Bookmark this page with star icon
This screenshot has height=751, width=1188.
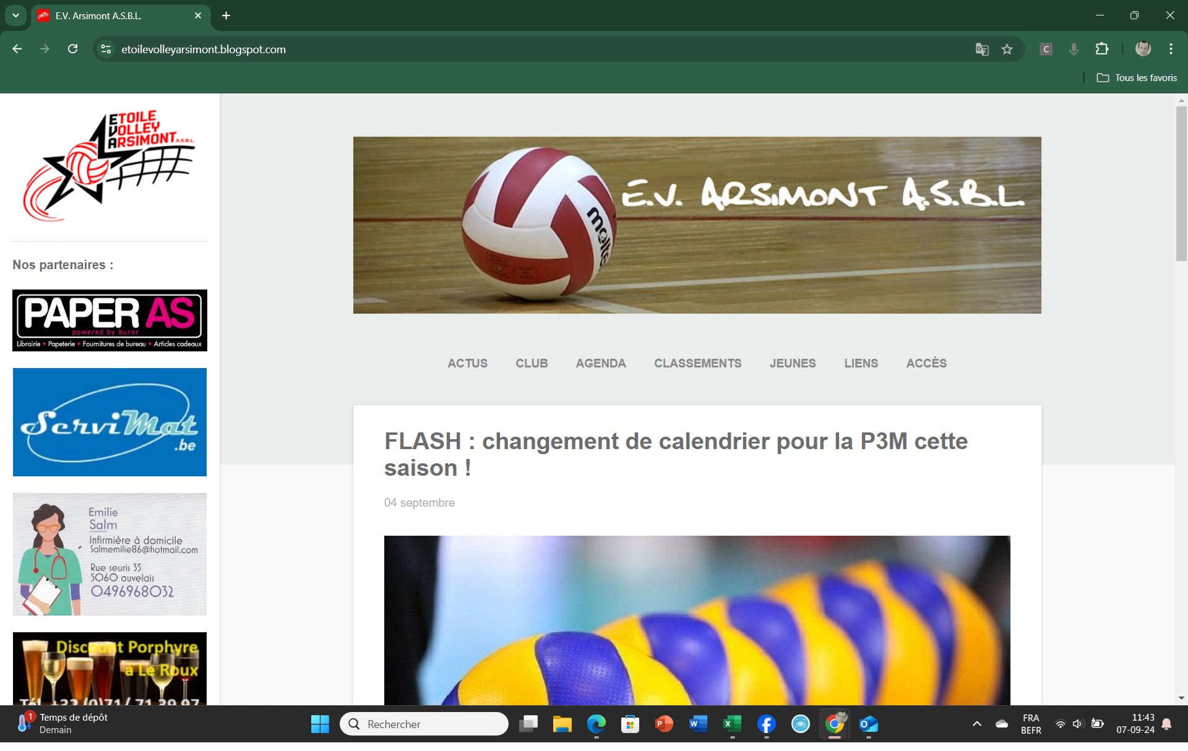tap(1007, 49)
